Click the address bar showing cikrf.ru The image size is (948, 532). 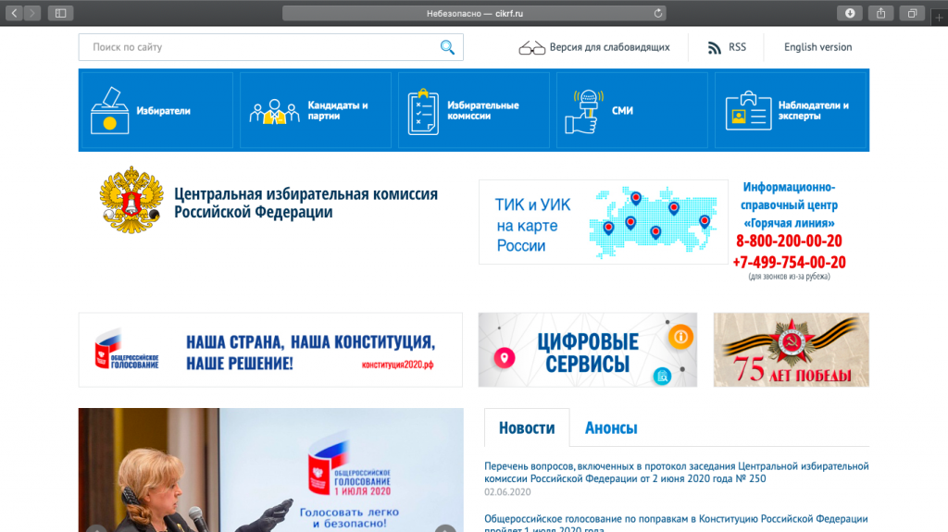click(474, 13)
